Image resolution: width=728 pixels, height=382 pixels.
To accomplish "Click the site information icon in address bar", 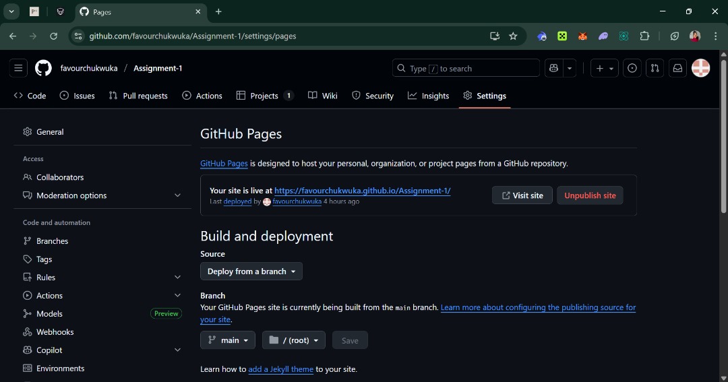I will (x=78, y=36).
